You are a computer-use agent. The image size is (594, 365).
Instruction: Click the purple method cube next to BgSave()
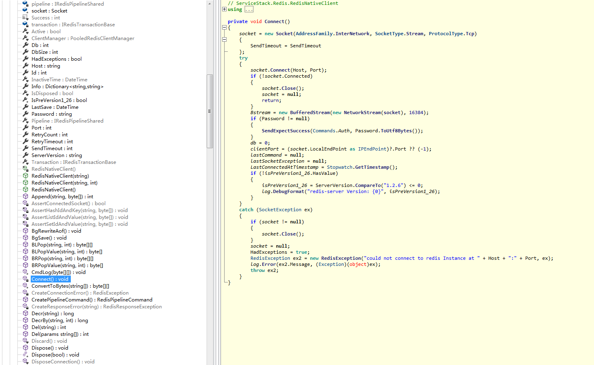pyautogui.click(x=25, y=238)
